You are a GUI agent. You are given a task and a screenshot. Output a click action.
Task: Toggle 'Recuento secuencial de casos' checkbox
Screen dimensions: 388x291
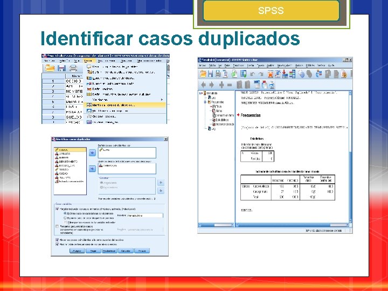pos(58,226)
